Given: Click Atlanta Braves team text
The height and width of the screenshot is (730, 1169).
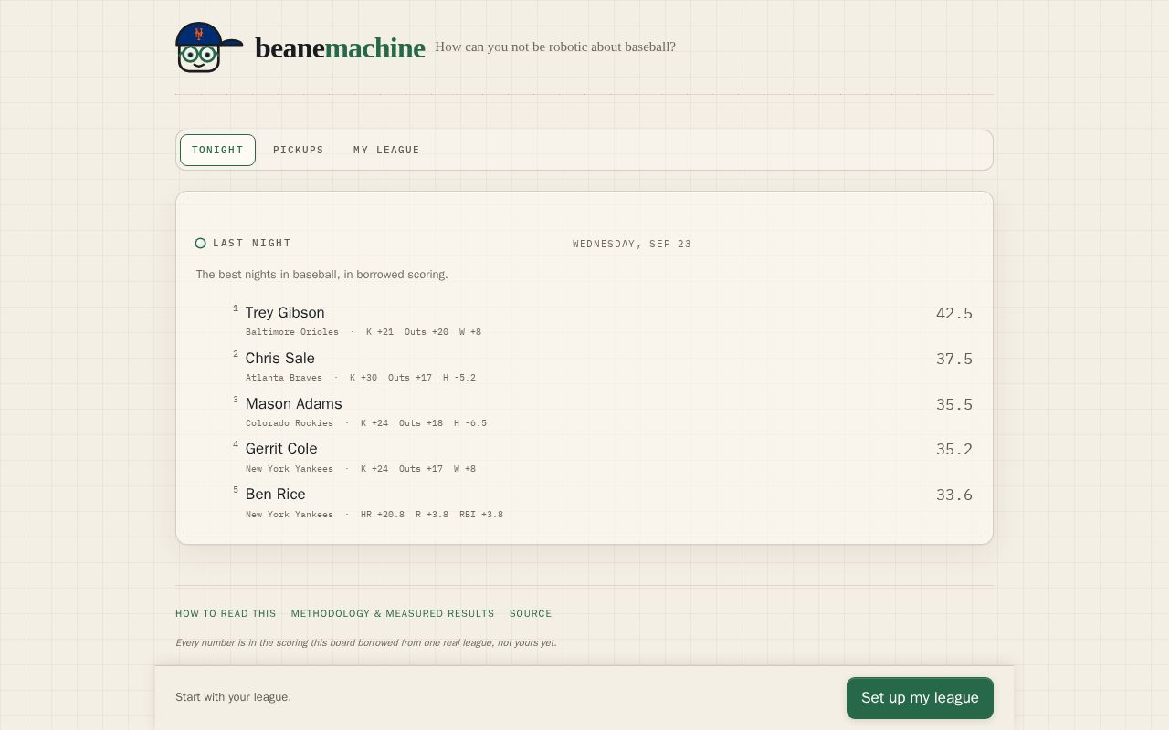Looking at the screenshot, I should click(x=284, y=378).
